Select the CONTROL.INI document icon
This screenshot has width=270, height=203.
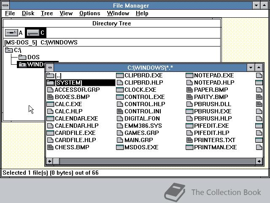120,111
